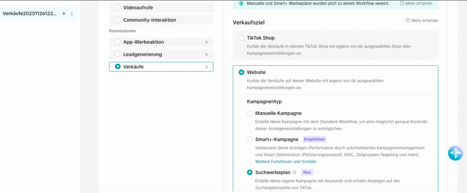Click the Empfohlen badge next to Smart+-Kampagne
467x193 pixels.
click(315, 139)
